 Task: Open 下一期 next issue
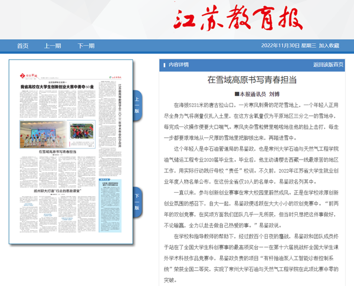point(86,45)
